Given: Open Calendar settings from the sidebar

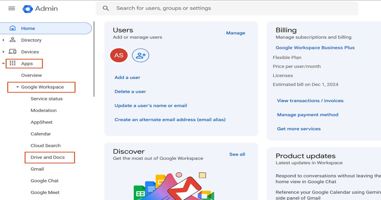Looking at the screenshot, I should [x=41, y=134].
